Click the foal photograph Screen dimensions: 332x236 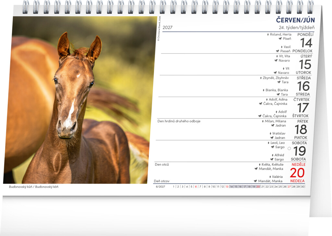(x=80, y=100)
